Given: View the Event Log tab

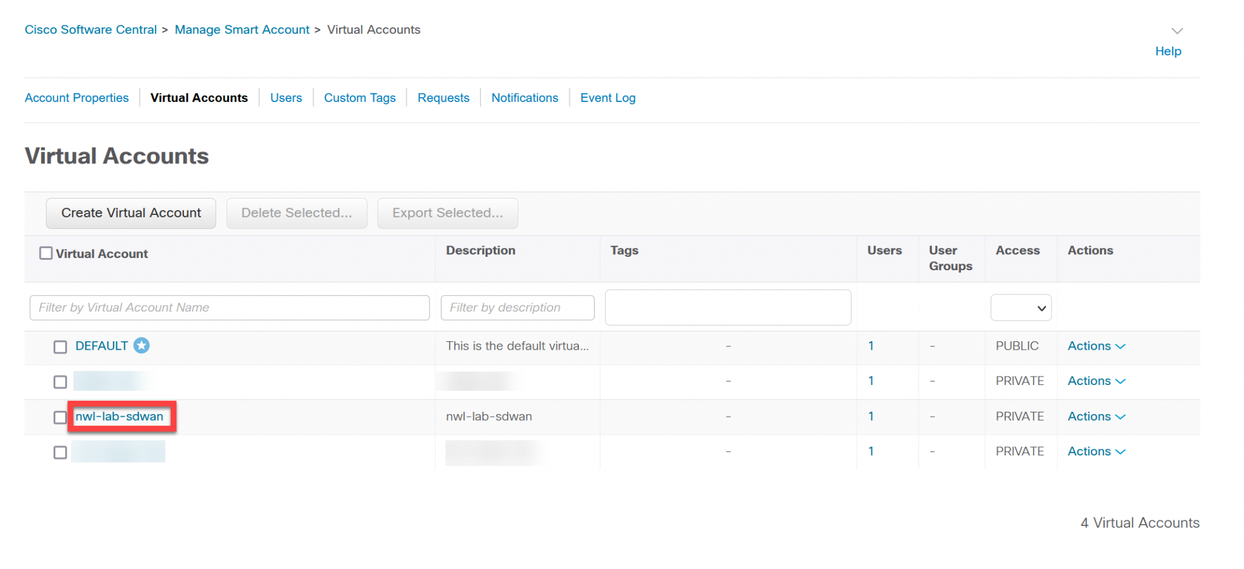Looking at the screenshot, I should (x=607, y=98).
